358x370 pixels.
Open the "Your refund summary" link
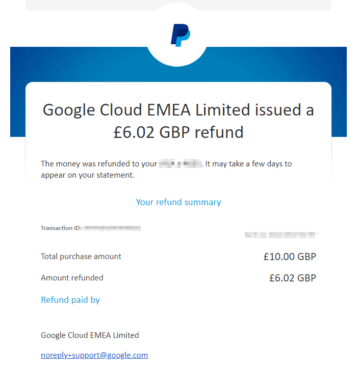(178, 202)
